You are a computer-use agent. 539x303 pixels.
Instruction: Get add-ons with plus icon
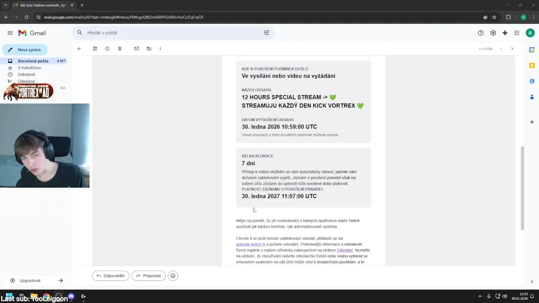pyautogui.click(x=532, y=122)
